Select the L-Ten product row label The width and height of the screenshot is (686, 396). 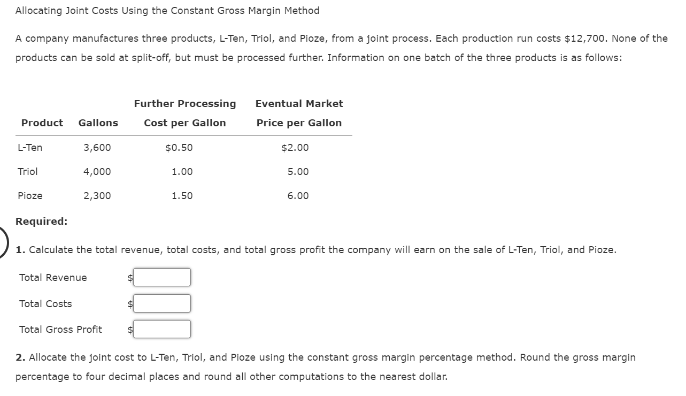point(30,148)
